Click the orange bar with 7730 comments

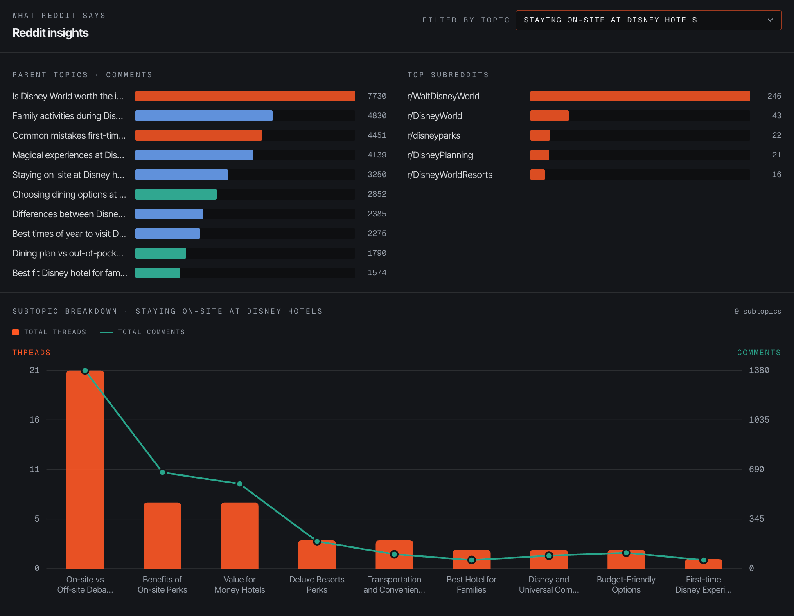(x=245, y=96)
